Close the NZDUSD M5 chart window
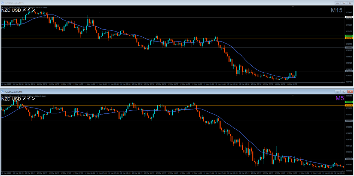354x176 pixels. 350,92
